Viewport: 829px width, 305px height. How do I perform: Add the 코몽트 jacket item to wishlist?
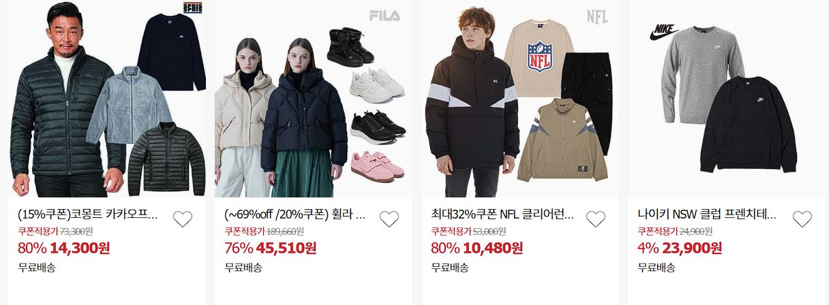pos(183,219)
